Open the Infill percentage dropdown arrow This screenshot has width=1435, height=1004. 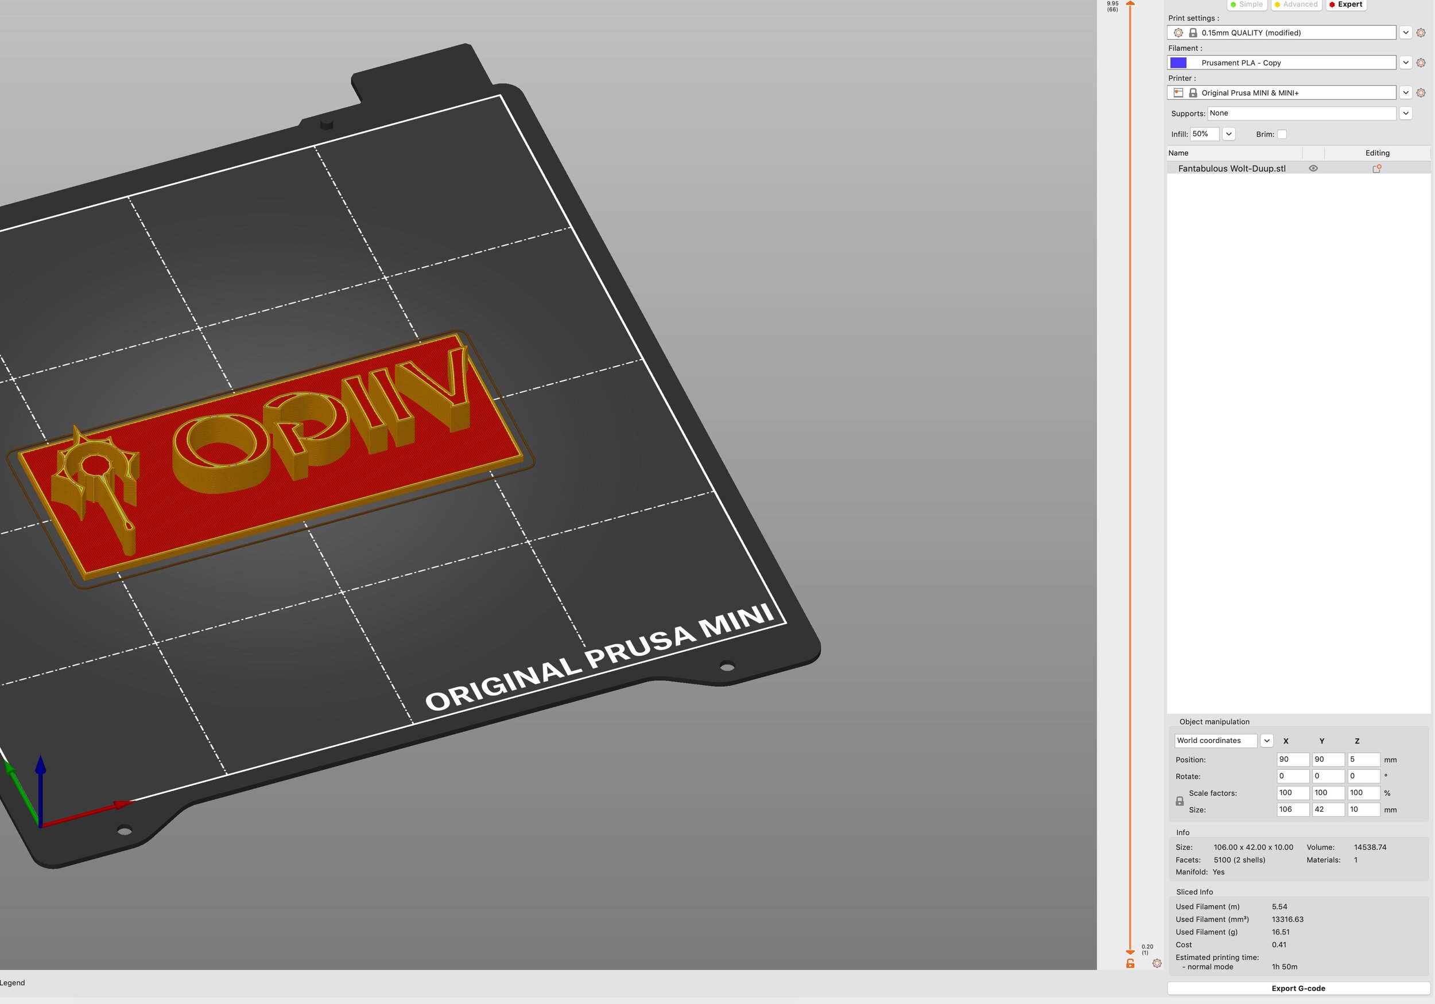[1228, 134]
